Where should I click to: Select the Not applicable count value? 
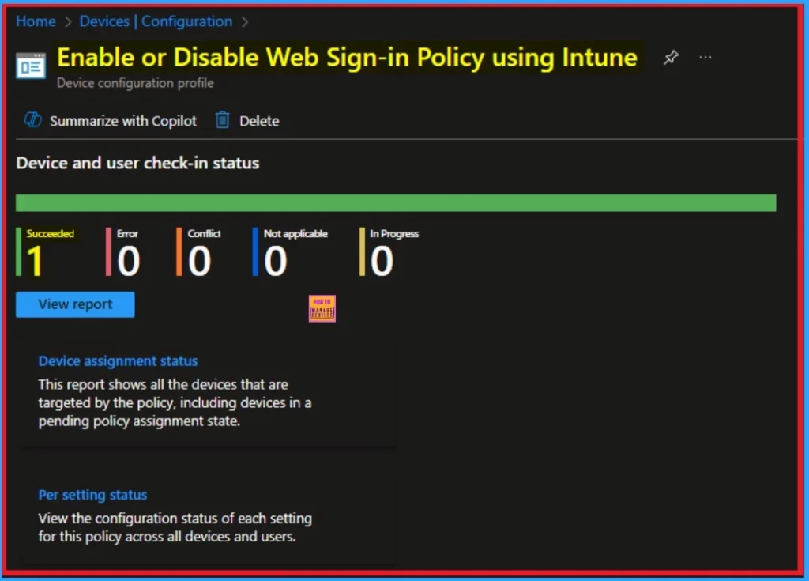[276, 261]
